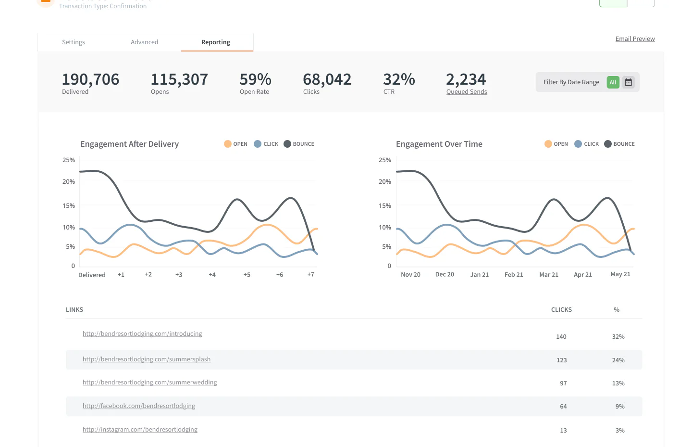Click the 68,042 Clicks statistic
The width and height of the screenshot is (692, 447).
tap(327, 83)
